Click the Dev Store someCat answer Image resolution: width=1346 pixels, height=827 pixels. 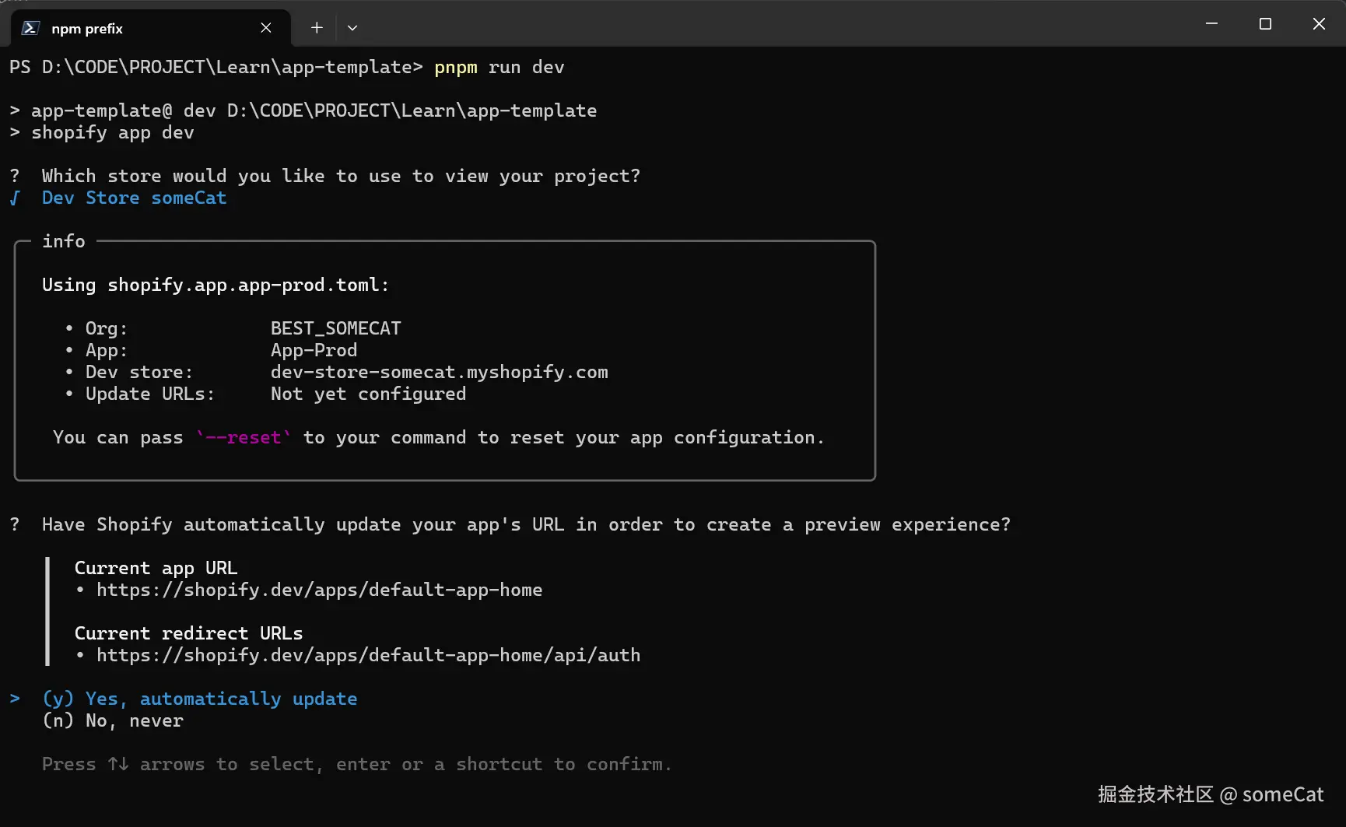(134, 198)
